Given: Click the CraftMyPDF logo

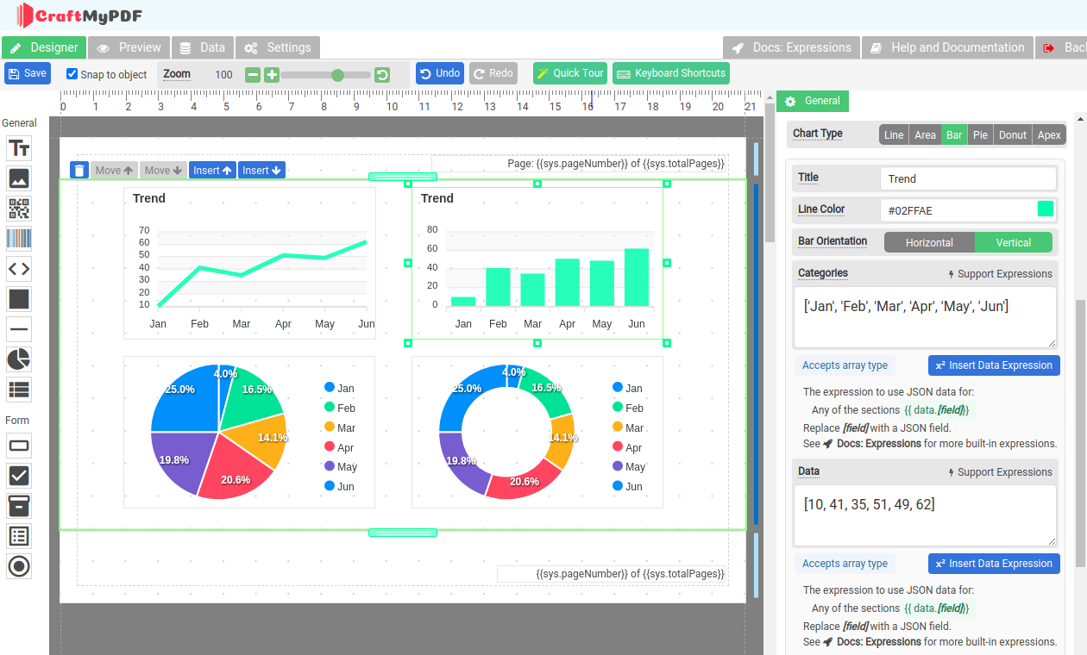Looking at the screenshot, I should (79, 16).
